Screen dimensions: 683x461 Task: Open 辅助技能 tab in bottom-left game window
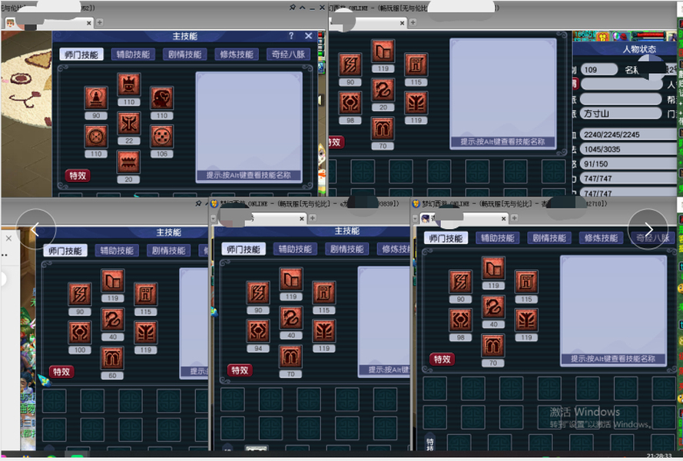click(x=117, y=250)
